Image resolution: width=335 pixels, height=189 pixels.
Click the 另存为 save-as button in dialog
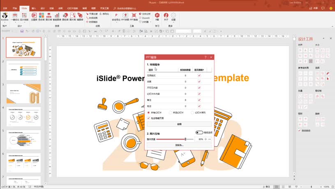[x=179, y=145]
